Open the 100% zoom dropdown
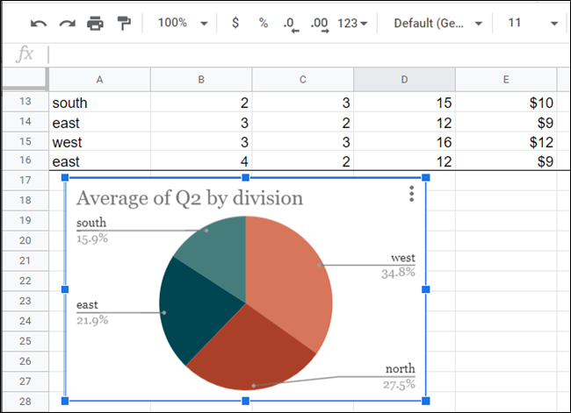Screen dimensions: 571x413 pyautogui.click(x=183, y=23)
